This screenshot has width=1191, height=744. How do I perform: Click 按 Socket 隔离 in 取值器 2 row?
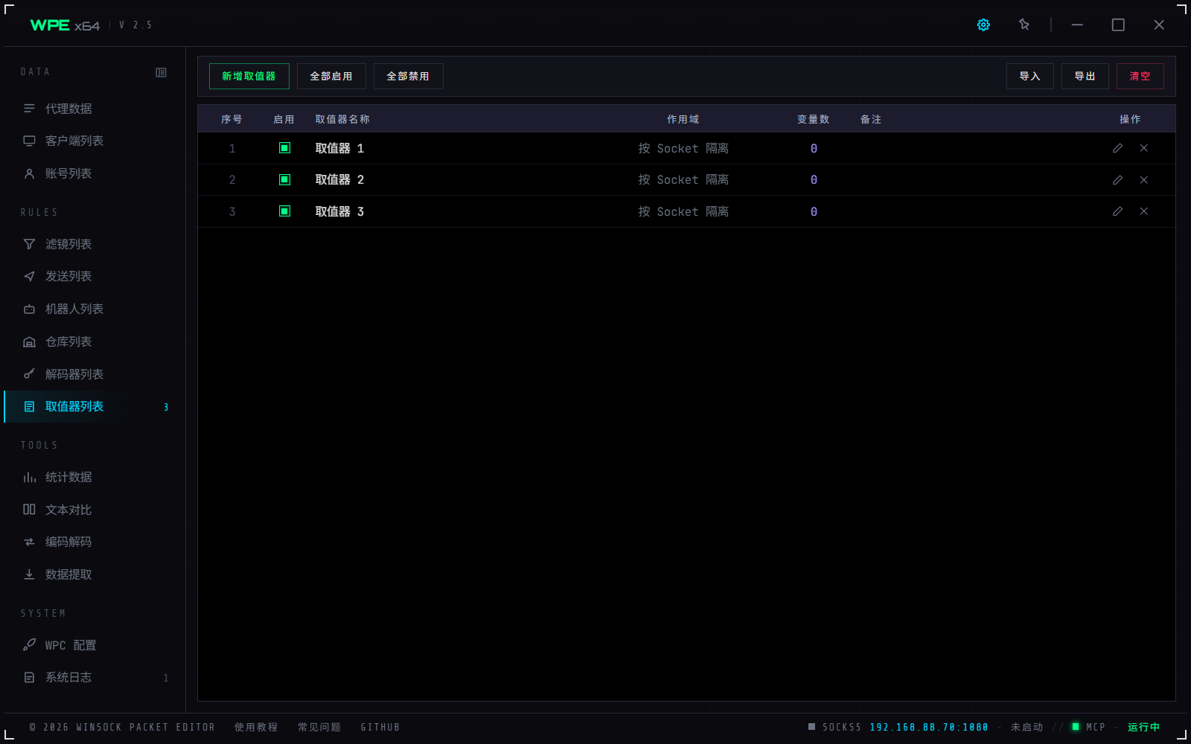pos(683,180)
